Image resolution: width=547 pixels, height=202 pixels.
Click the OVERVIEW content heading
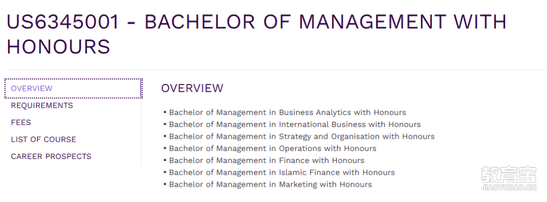[192, 88]
